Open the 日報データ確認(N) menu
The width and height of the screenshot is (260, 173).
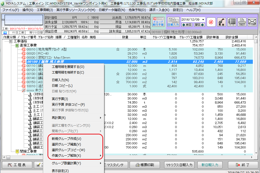coord(112,10)
